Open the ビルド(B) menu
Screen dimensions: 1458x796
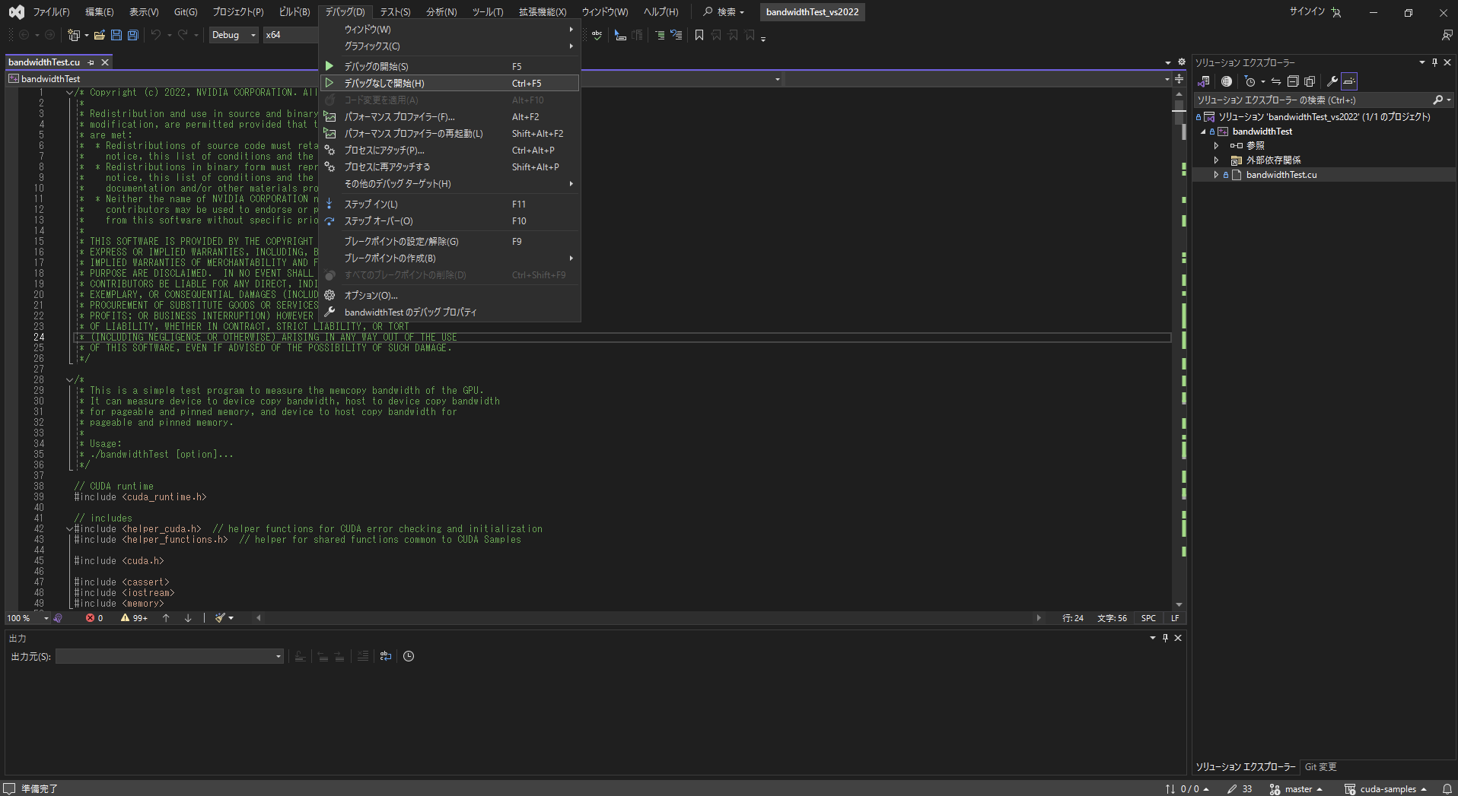coord(294,12)
